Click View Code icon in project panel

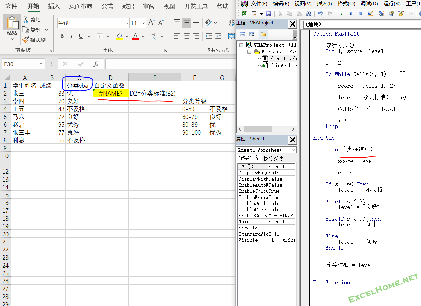click(x=243, y=34)
